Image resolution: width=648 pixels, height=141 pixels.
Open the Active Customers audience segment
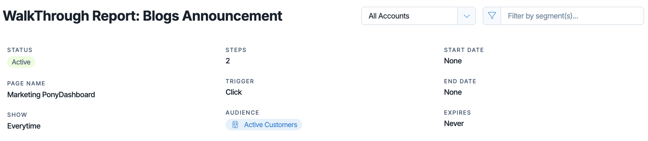[x=264, y=125]
